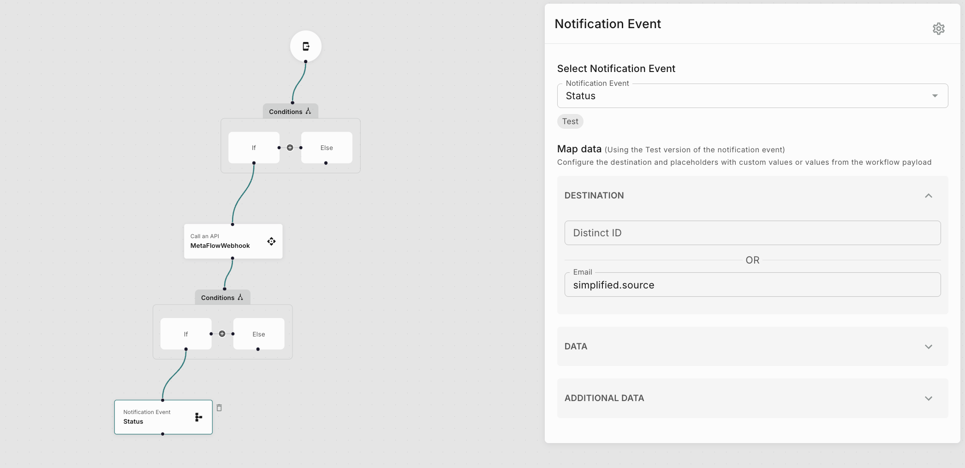Image resolution: width=965 pixels, height=468 pixels.
Task: Open the Notification Event settings gear
Action: [938, 29]
